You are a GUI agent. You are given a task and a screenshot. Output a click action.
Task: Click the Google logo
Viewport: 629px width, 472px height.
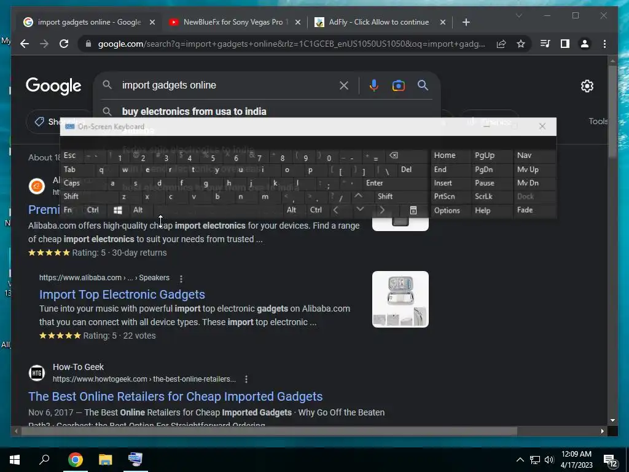point(53,86)
